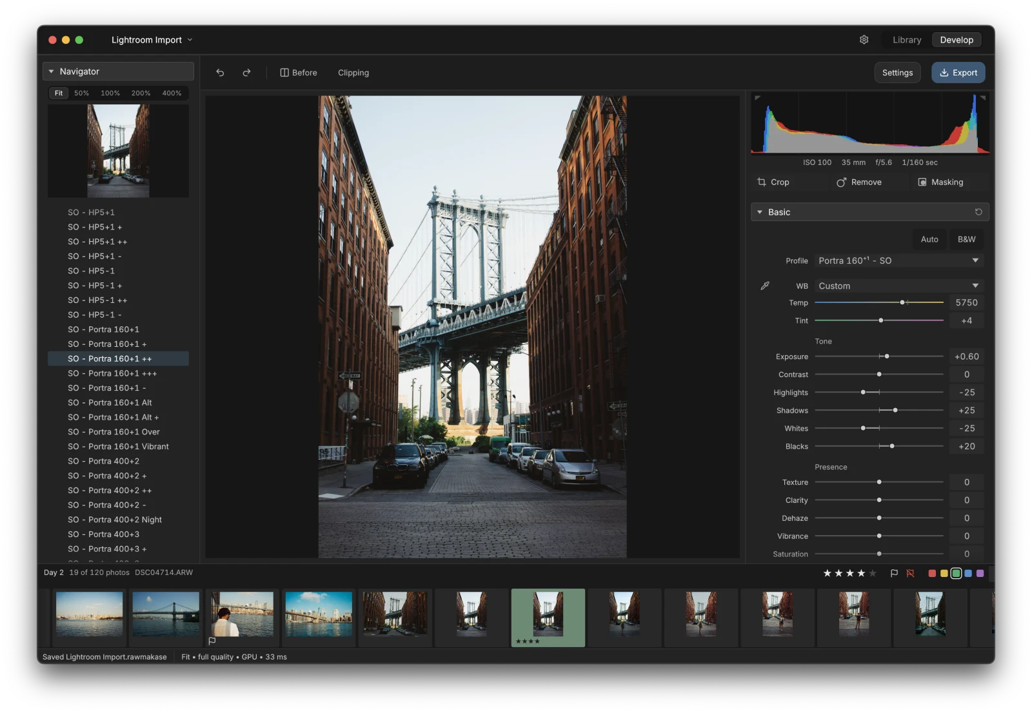Set the pick flag icon

click(x=894, y=573)
